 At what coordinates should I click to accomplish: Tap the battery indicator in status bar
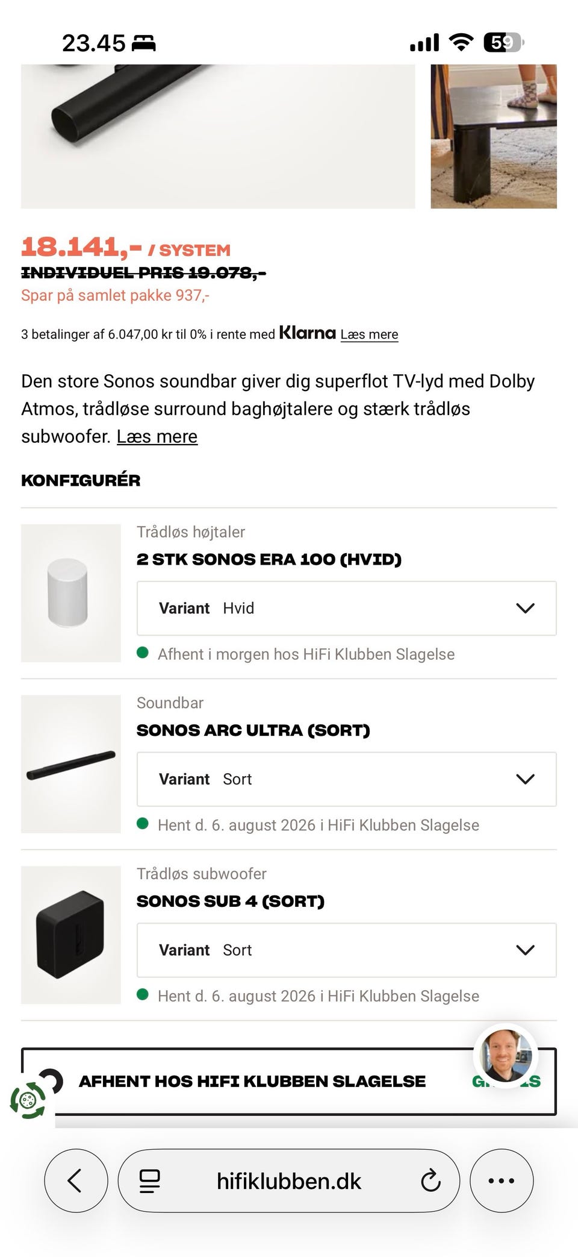pyautogui.click(x=504, y=42)
